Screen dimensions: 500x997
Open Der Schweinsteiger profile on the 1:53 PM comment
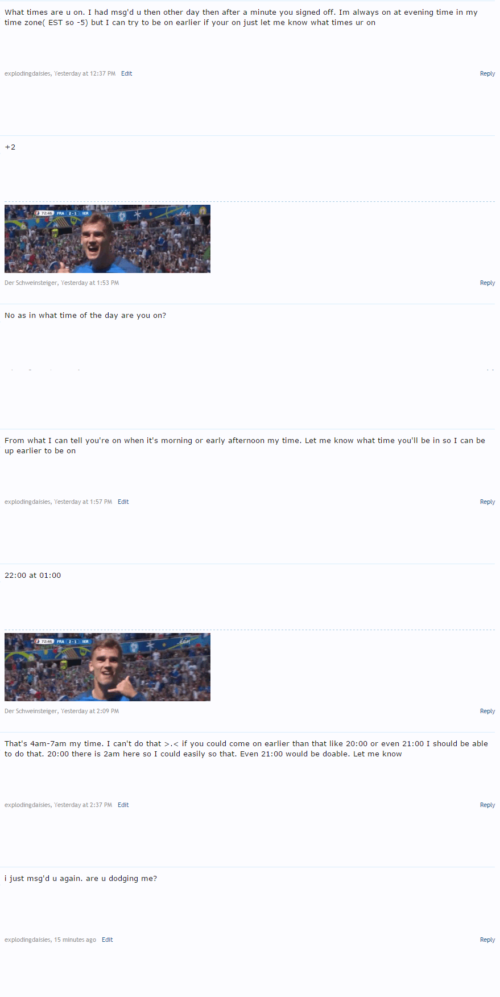31,283
